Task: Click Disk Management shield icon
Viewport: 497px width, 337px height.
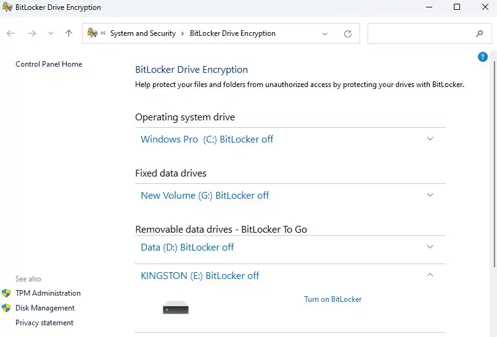Action: pyautogui.click(x=6, y=308)
